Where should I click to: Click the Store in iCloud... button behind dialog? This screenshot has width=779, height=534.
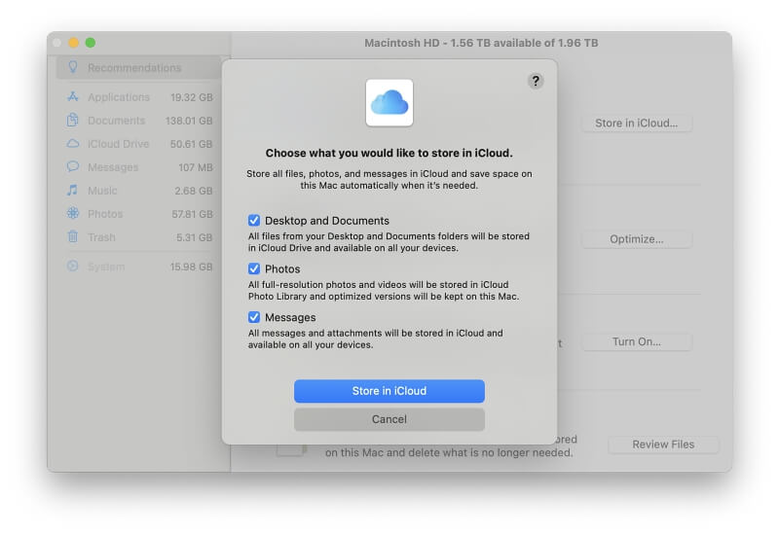[x=637, y=124]
